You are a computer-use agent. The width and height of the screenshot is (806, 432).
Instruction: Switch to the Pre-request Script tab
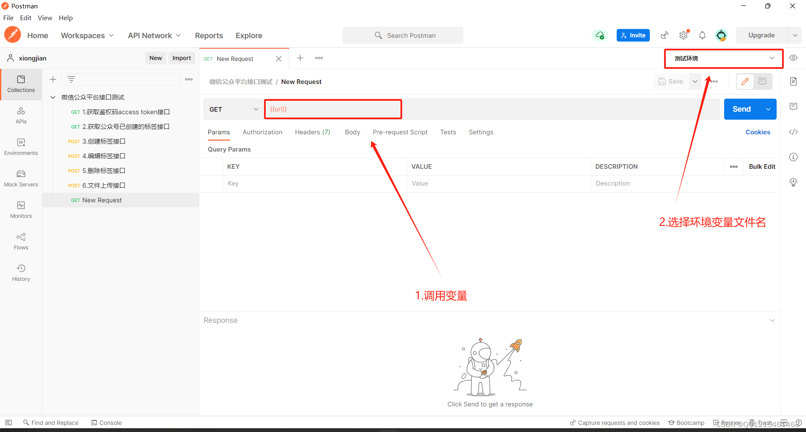pyautogui.click(x=400, y=132)
